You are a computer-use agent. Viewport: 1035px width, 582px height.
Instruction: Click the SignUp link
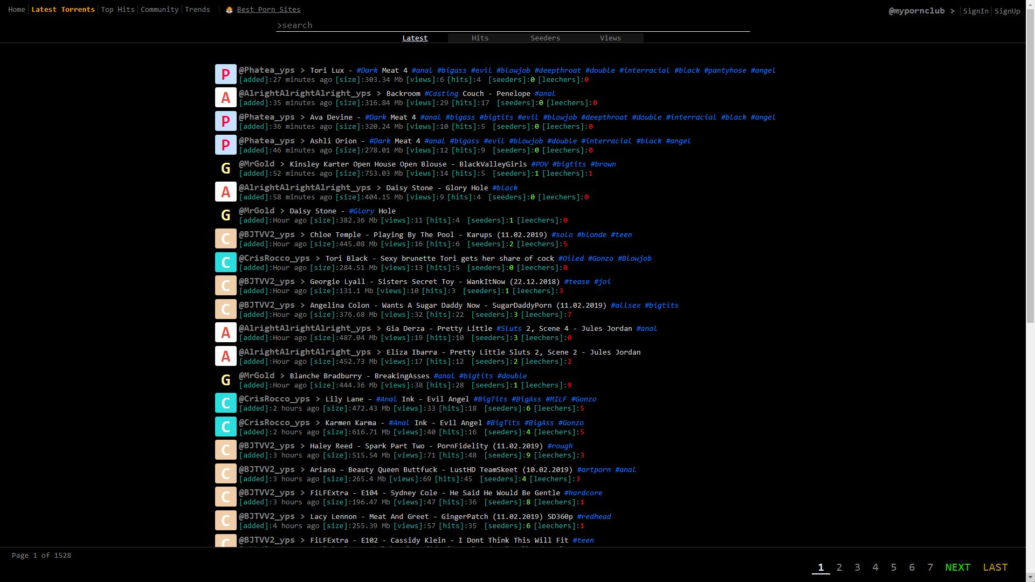pyautogui.click(x=1007, y=11)
